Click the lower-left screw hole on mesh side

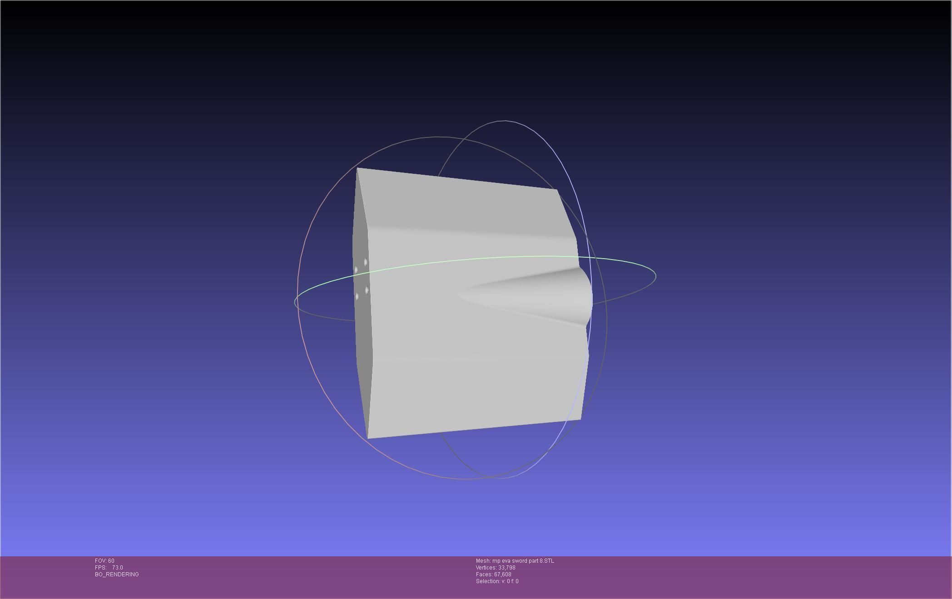point(357,296)
